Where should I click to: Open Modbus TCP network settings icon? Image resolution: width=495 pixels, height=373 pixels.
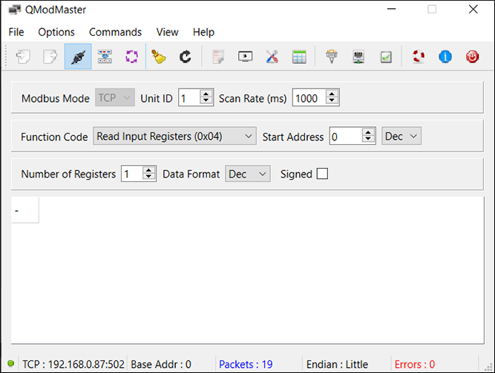click(x=359, y=57)
